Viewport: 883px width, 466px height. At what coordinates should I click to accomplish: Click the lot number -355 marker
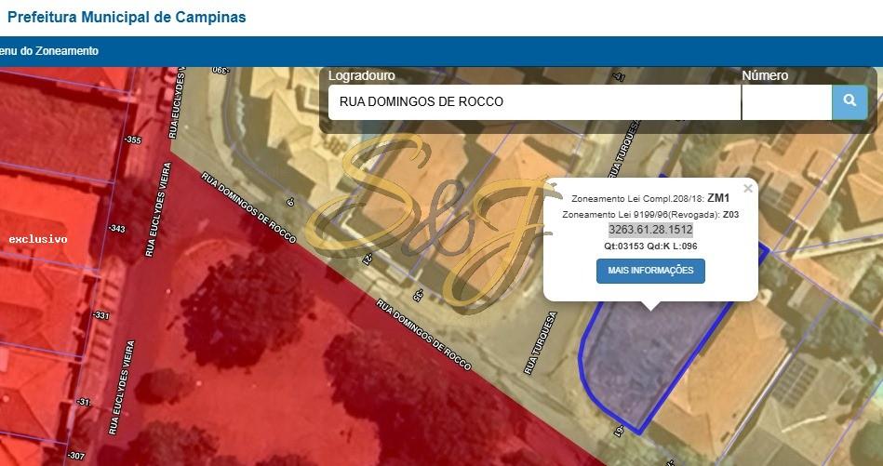133,140
